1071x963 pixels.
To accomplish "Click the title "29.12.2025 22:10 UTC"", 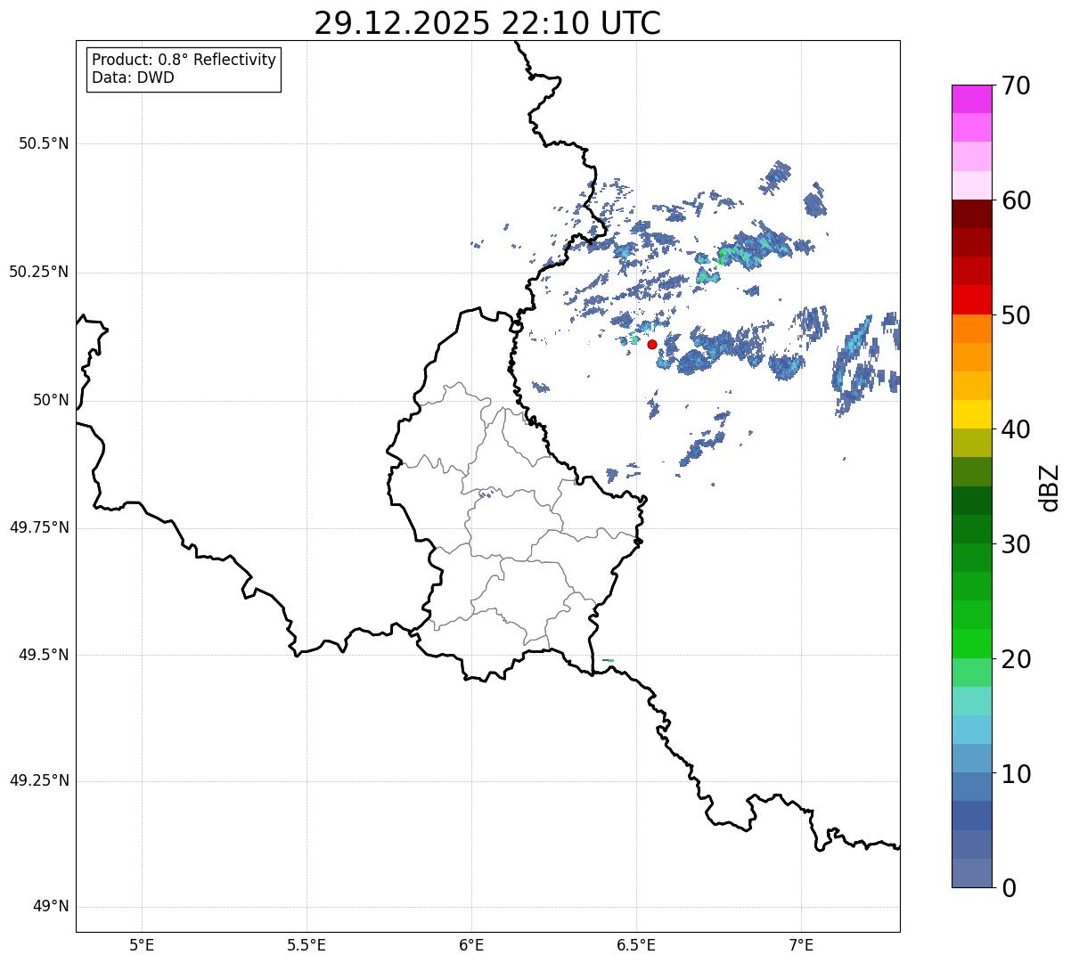I will click(487, 23).
